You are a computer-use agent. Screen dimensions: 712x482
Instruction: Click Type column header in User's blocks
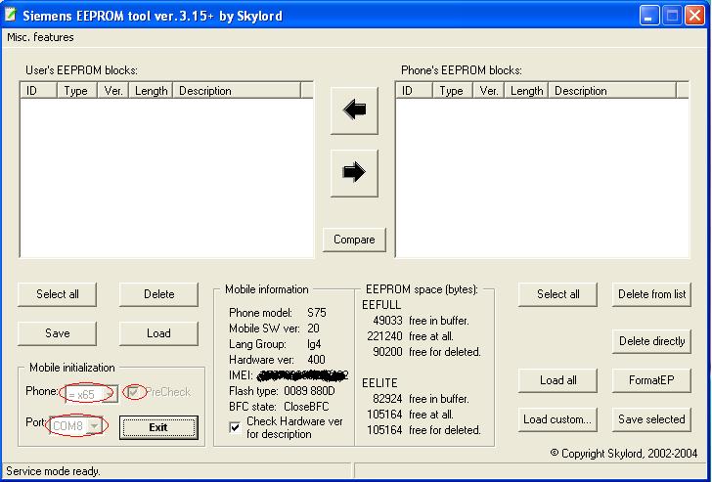[77, 91]
